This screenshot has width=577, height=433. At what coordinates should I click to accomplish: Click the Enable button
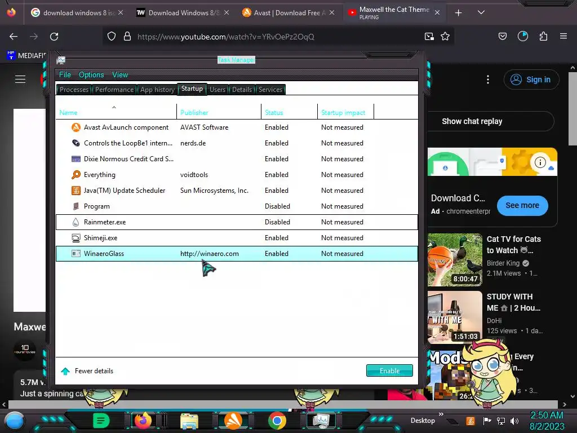pos(390,371)
